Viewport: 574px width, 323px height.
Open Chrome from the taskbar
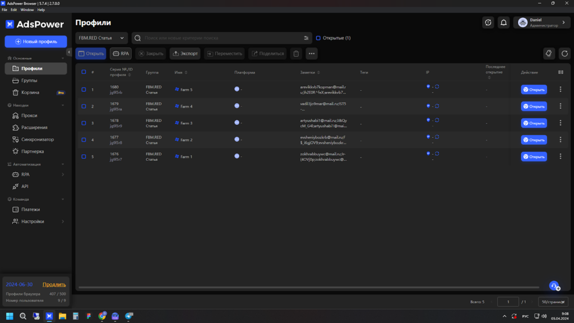[x=102, y=316]
